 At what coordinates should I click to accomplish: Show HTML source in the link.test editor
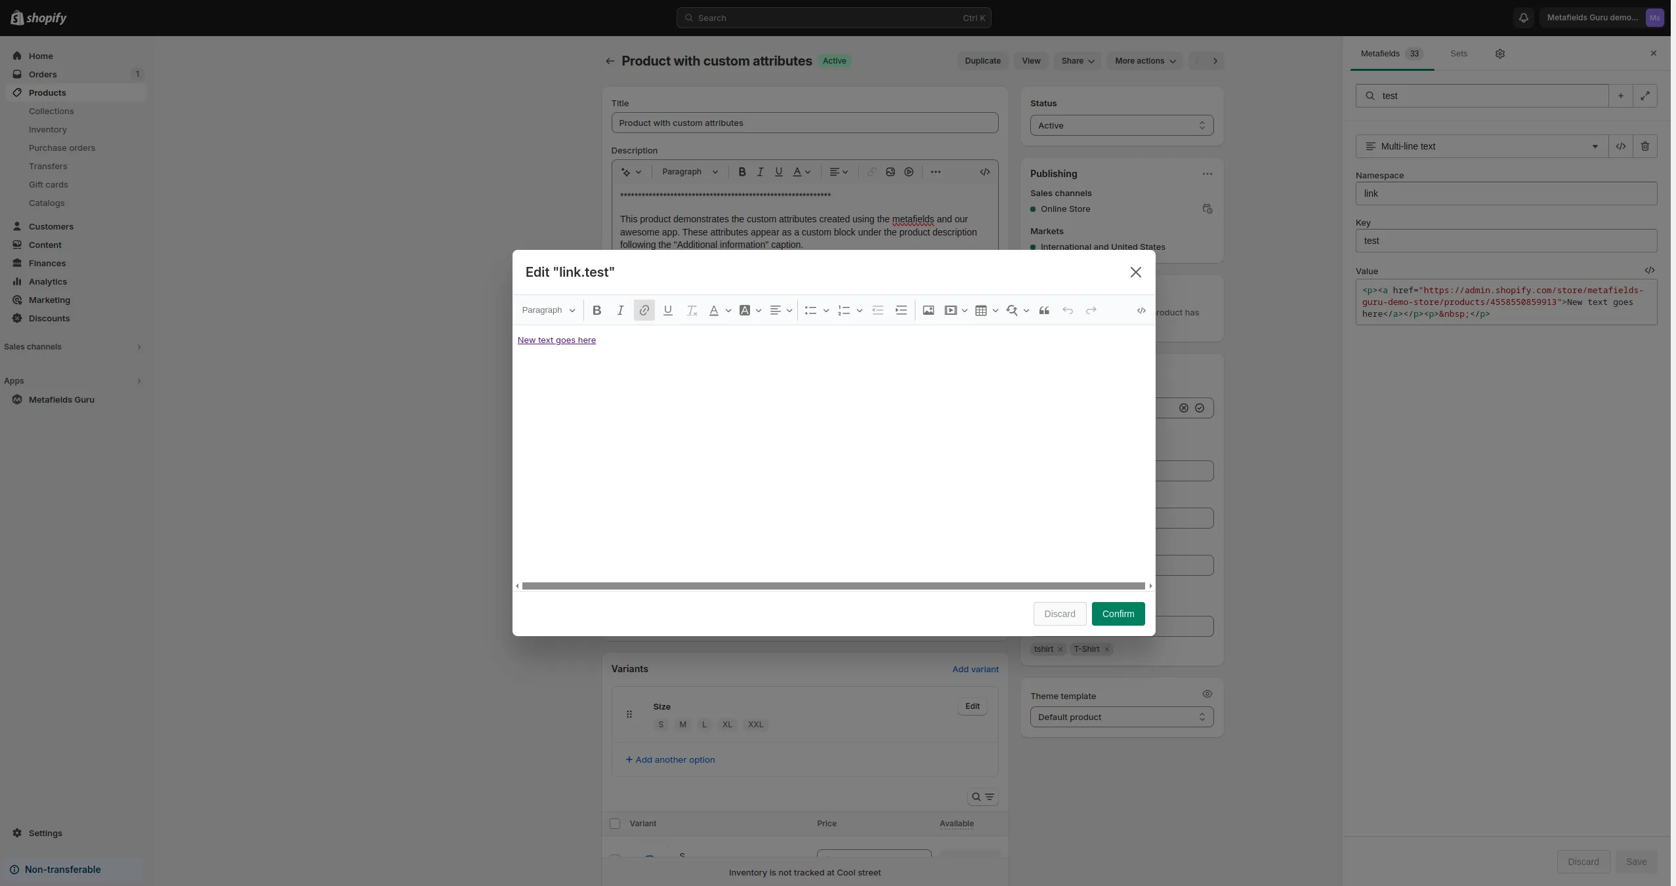coord(1141,310)
